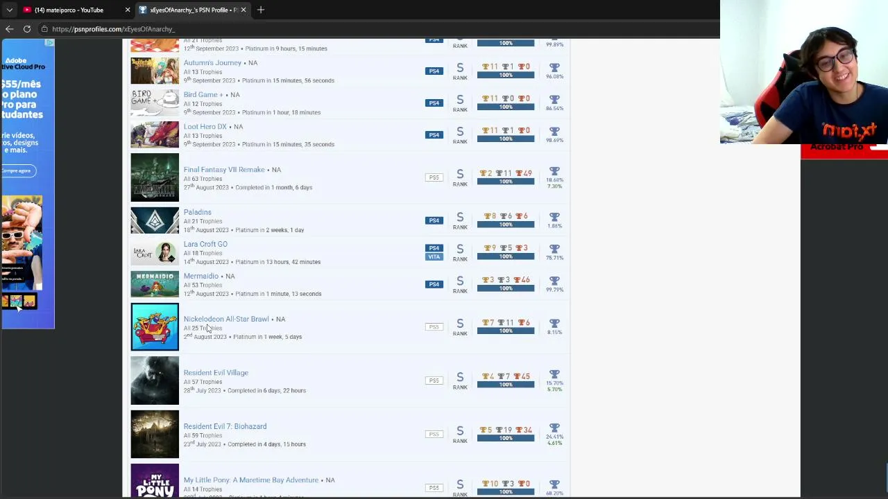Viewport: 888px width, 499px height.
Task: Click the PS4 badge on Bird Game + row
Action: (x=434, y=103)
